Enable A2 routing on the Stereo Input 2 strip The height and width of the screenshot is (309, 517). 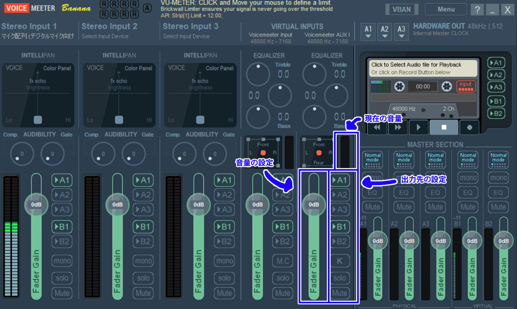(x=143, y=195)
